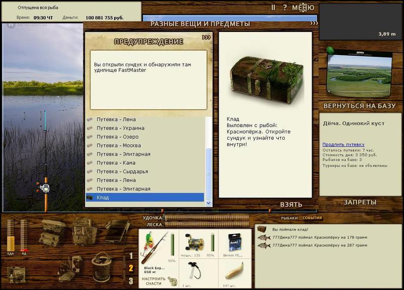Click the Benkei PE line slot
Viewport: 404px width, 290px height.
pyautogui.click(x=235, y=243)
